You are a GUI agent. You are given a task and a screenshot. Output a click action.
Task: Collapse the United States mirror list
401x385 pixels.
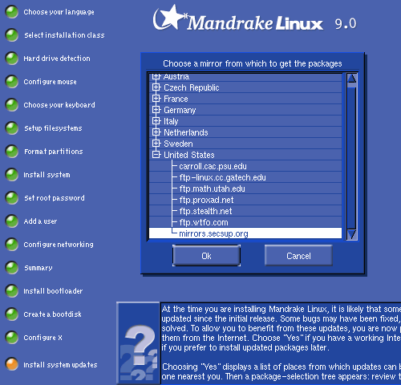coord(156,155)
